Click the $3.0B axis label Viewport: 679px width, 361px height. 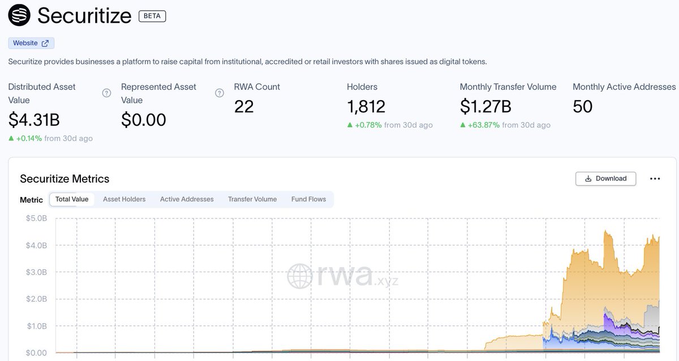tap(37, 272)
